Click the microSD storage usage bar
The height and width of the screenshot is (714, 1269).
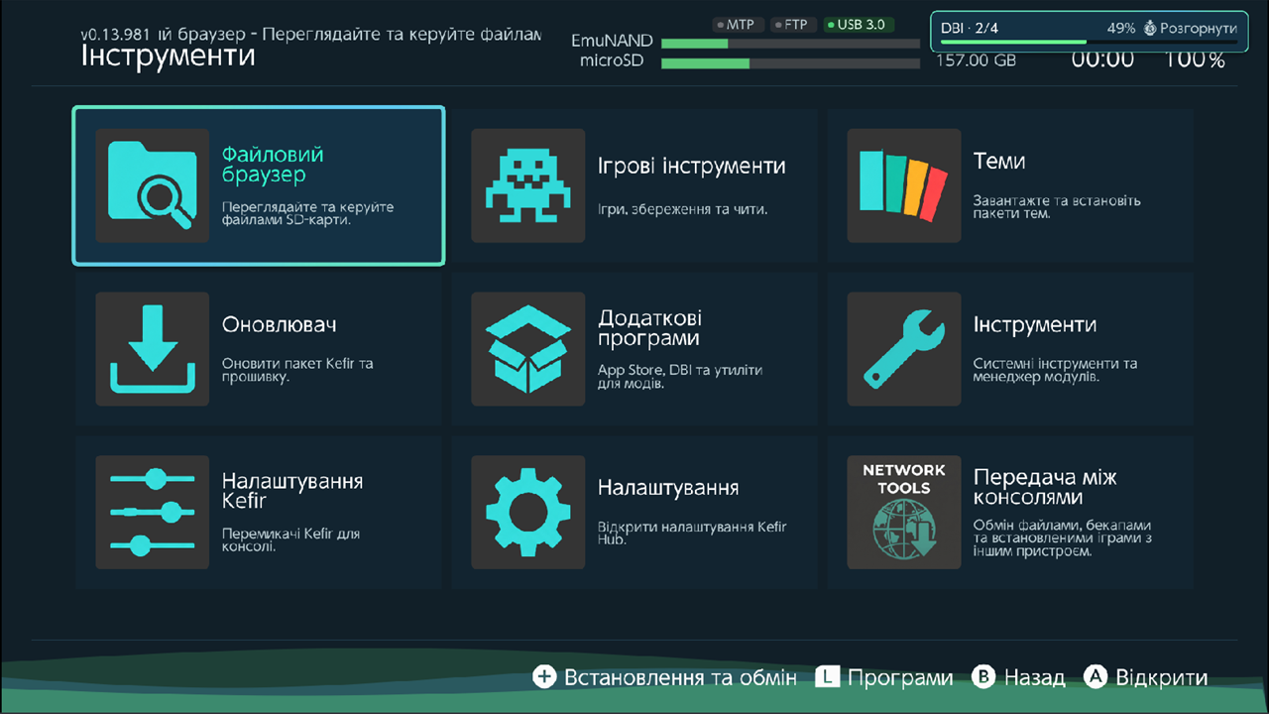[790, 63]
